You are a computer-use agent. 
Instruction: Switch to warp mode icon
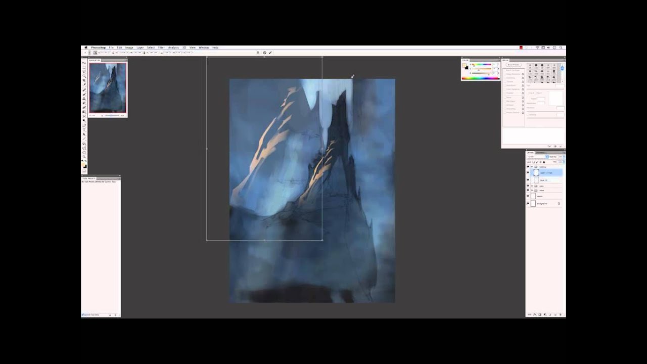(x=258, y=53)
